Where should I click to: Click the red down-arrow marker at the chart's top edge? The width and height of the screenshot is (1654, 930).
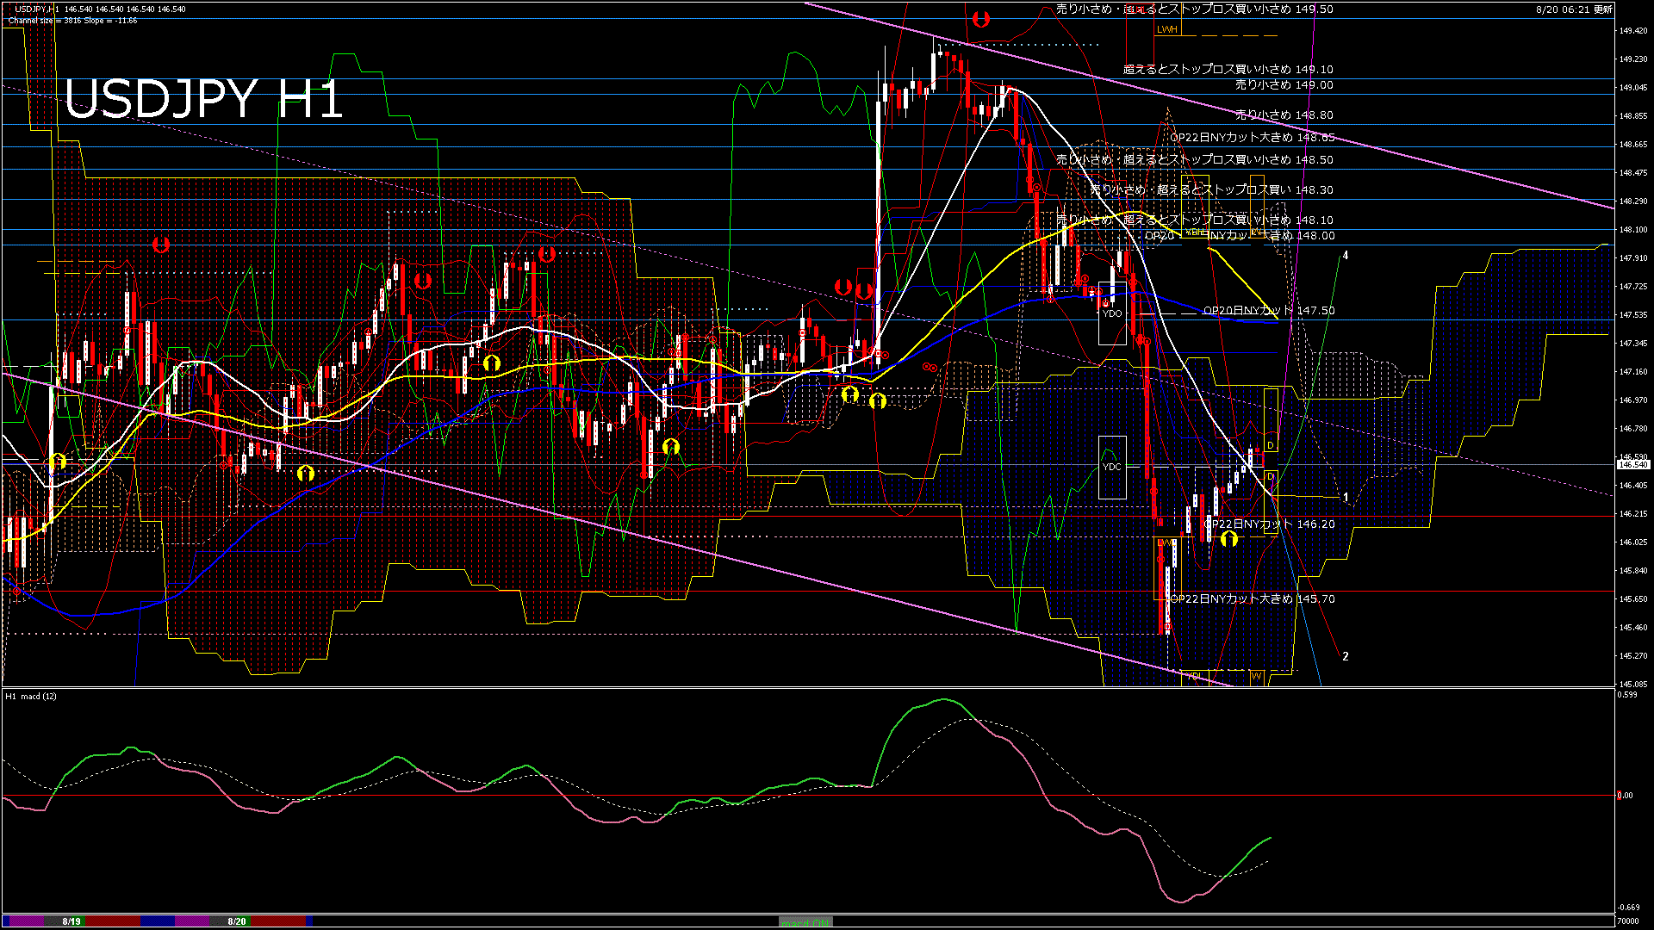click(x=980, y=18)
